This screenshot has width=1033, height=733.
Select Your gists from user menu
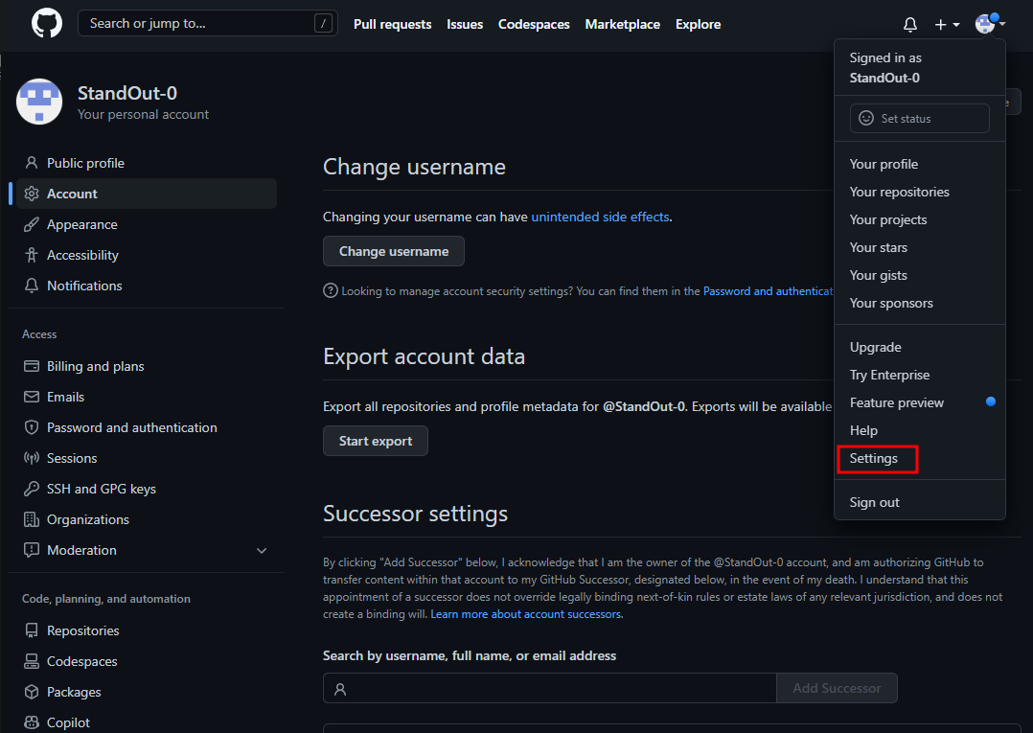point(920,275)
